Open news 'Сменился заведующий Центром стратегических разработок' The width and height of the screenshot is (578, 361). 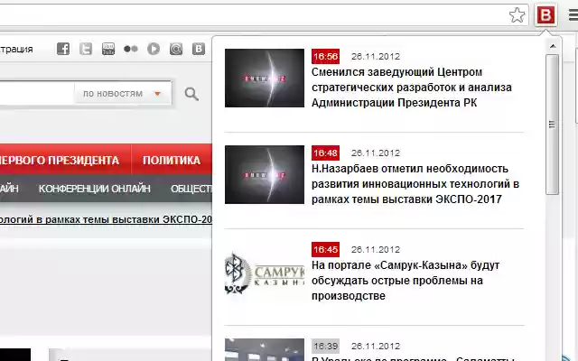pos(412,88)
